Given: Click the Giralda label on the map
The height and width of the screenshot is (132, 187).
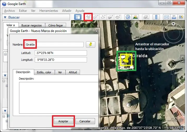Looking at the screenshot, I should point(140,56).
